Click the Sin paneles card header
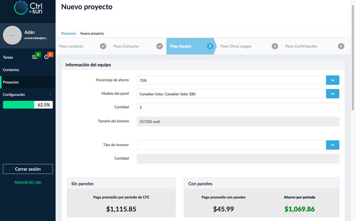Viewport: 355px width, 221px height. point(121,183)
